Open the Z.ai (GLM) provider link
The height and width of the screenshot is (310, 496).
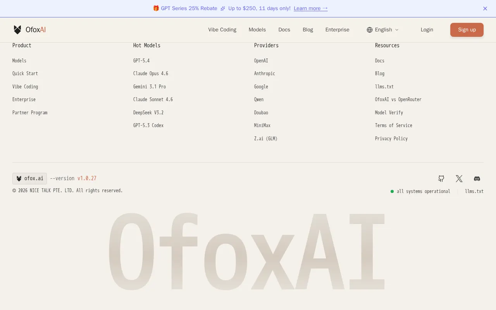pos(266,139)
